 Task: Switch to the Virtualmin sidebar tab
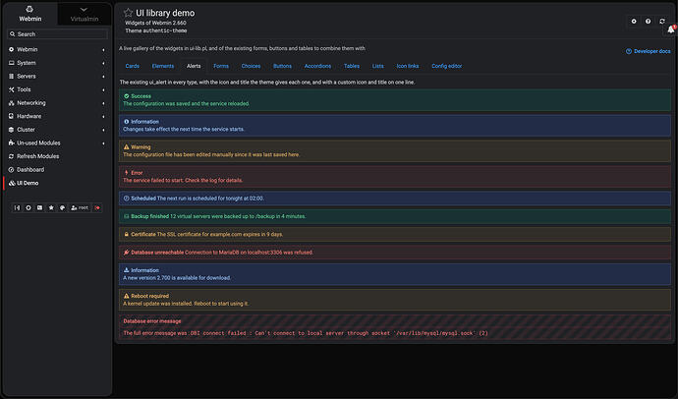(85, 15)
